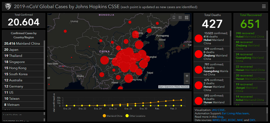270x123 pixels.
Task: Open the basemap gallery grid
Action: point(187,17)
